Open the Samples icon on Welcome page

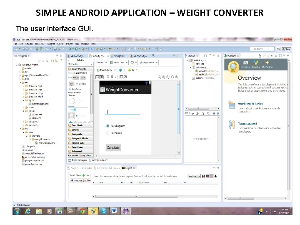pyautogui.click(x=255, y=63)
